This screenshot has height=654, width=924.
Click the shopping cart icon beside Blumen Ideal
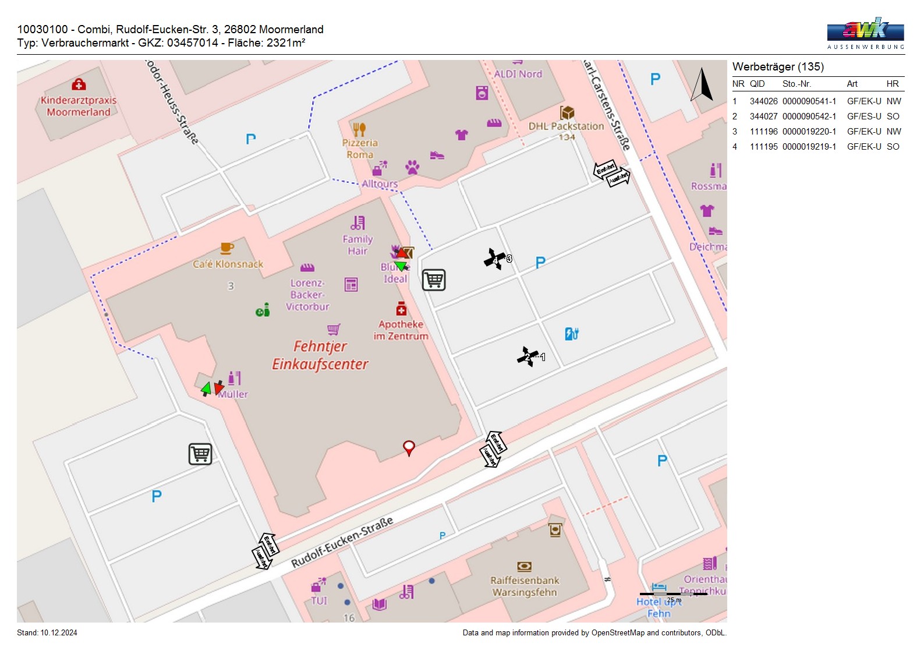point(434,280)
